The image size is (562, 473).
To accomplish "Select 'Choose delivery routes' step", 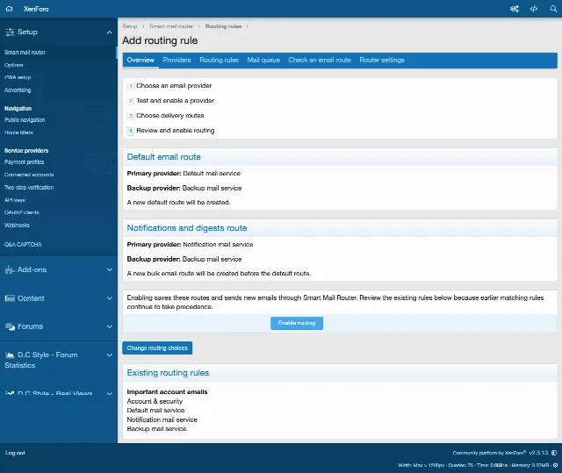I will (169, 116).
